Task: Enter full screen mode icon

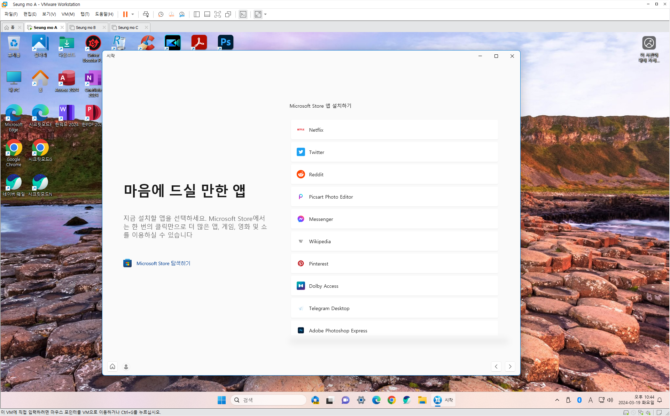Action: tap(218, 14)
